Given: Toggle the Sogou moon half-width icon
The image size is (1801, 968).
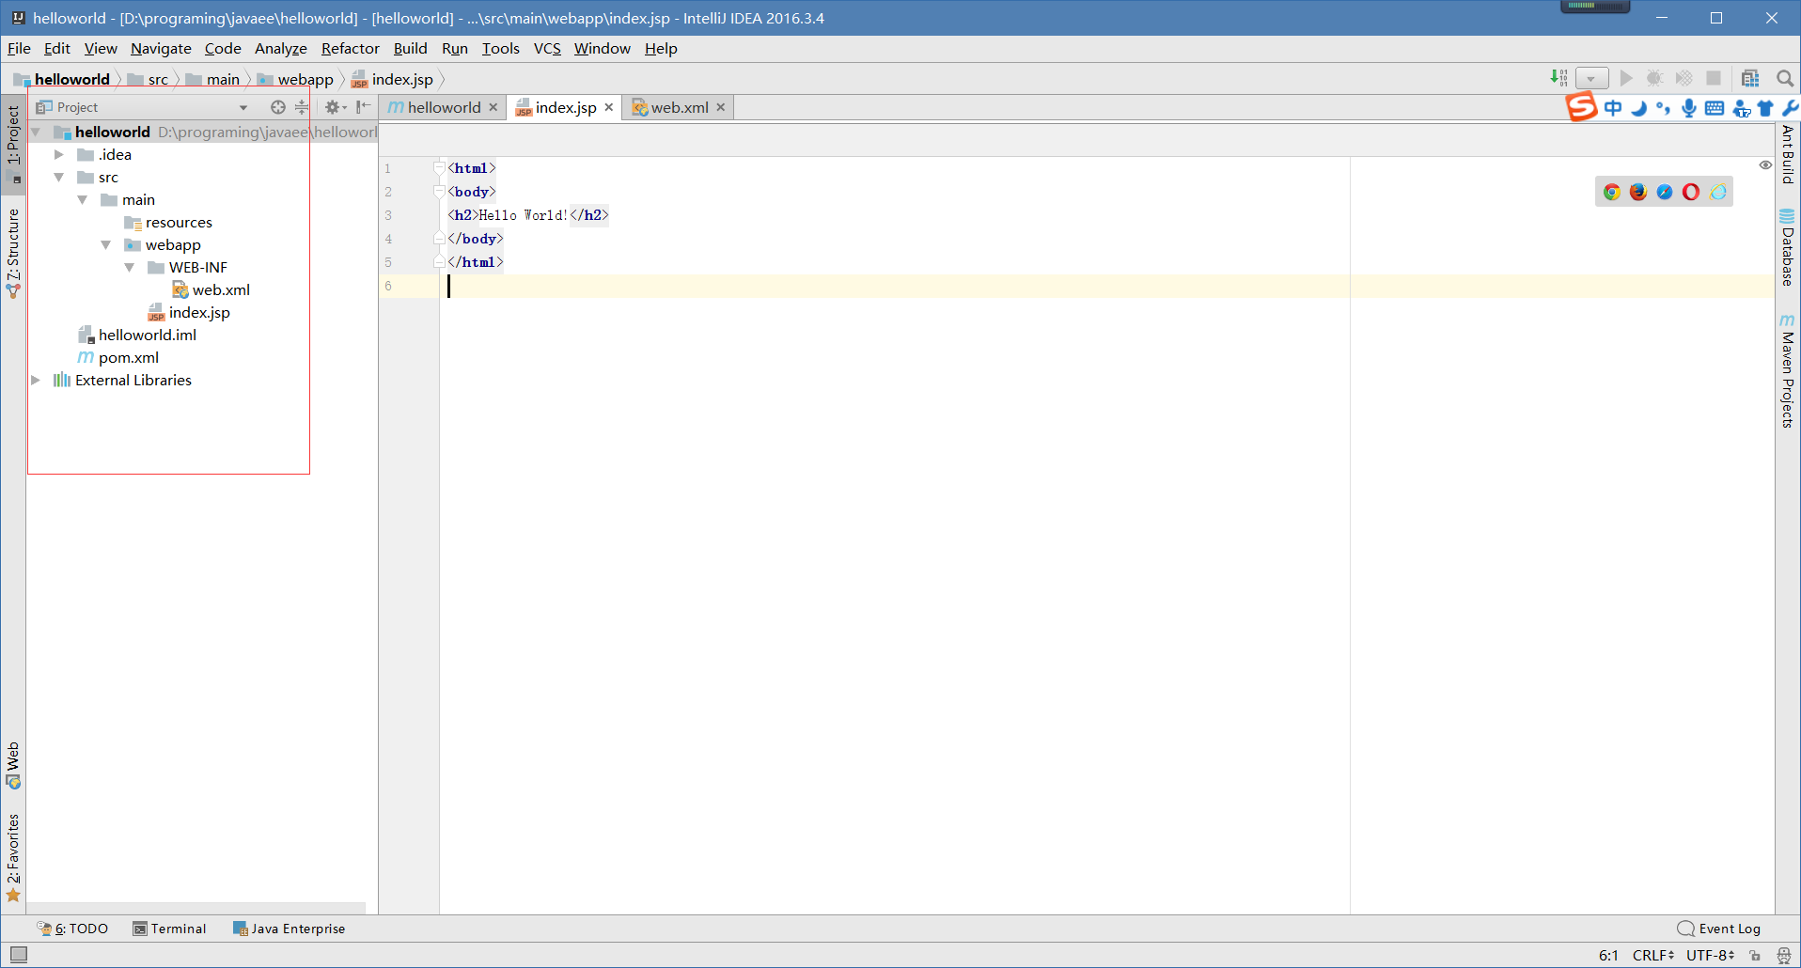Looking at the screenshot, I should point(1639,108).
